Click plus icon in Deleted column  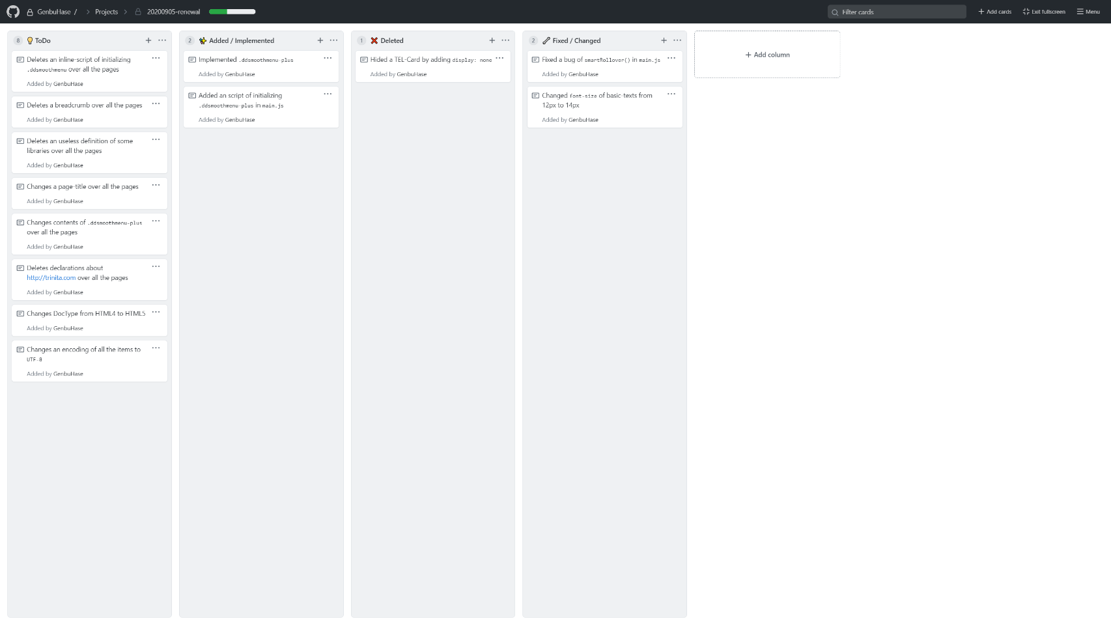[492, 40]
